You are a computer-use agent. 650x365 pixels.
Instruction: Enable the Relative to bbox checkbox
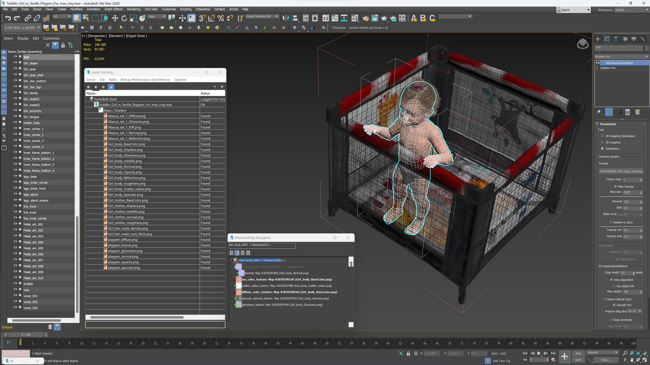click(611, 222)
